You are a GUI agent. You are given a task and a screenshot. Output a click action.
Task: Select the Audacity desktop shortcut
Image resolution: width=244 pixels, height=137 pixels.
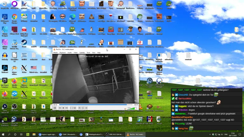tap(5, 56)
